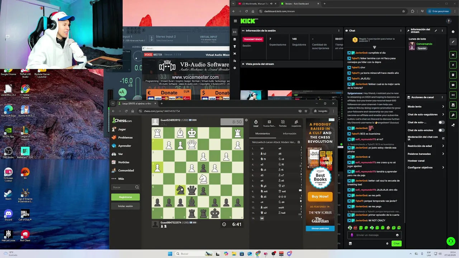The width and height of the screenshot is (459, 258).
Task: Expand Chat de solo-seguidores options
Action: (x=426, y=114)
